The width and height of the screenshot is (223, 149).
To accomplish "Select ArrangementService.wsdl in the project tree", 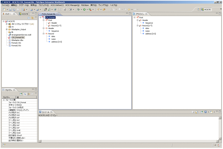I will pos(21,35).
